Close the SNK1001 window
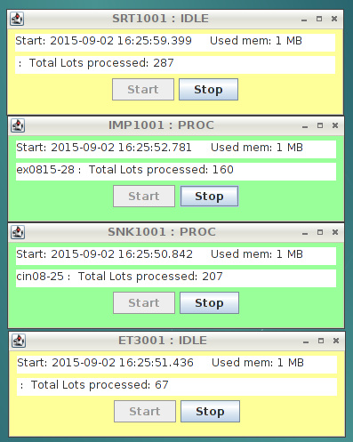 coord(335,232)
